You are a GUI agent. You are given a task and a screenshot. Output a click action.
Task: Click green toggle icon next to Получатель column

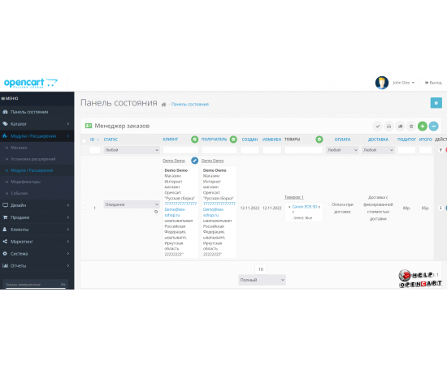click(x=233, y=140)
